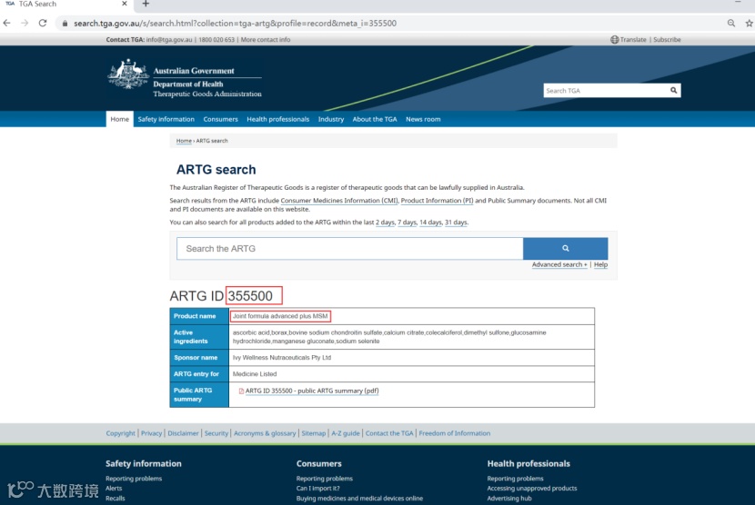This screenshot has height=505, width=755.
Task: Open Can I import it? link
Action: (317, 488)
